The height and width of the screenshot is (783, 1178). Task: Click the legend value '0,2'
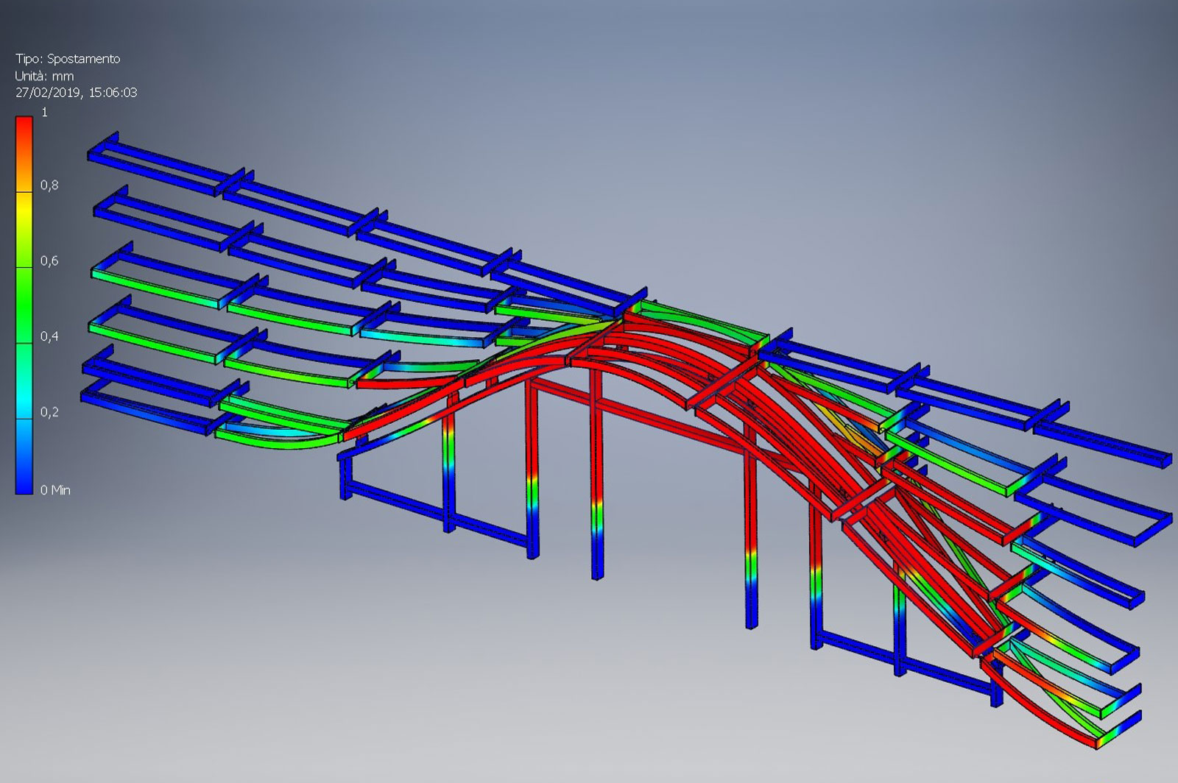(49, 412)
